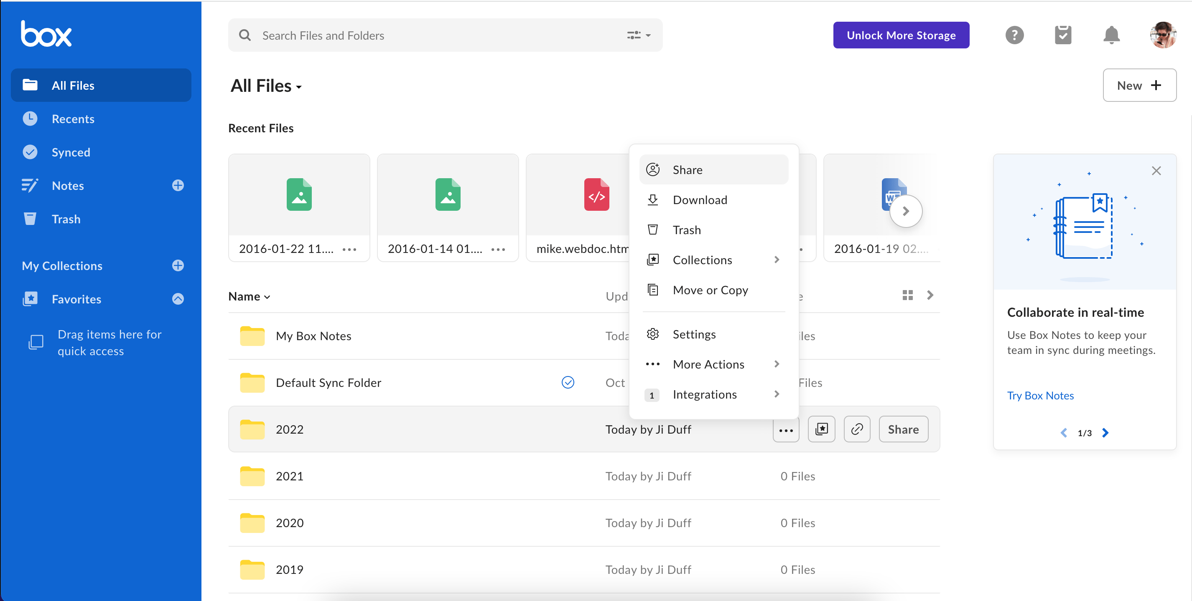Copy the shared link for folder 2022
This screenshot has height=601, width=1192.
pos(857,429)
